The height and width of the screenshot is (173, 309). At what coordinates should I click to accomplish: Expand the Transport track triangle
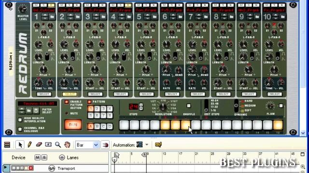coord(5,168)
